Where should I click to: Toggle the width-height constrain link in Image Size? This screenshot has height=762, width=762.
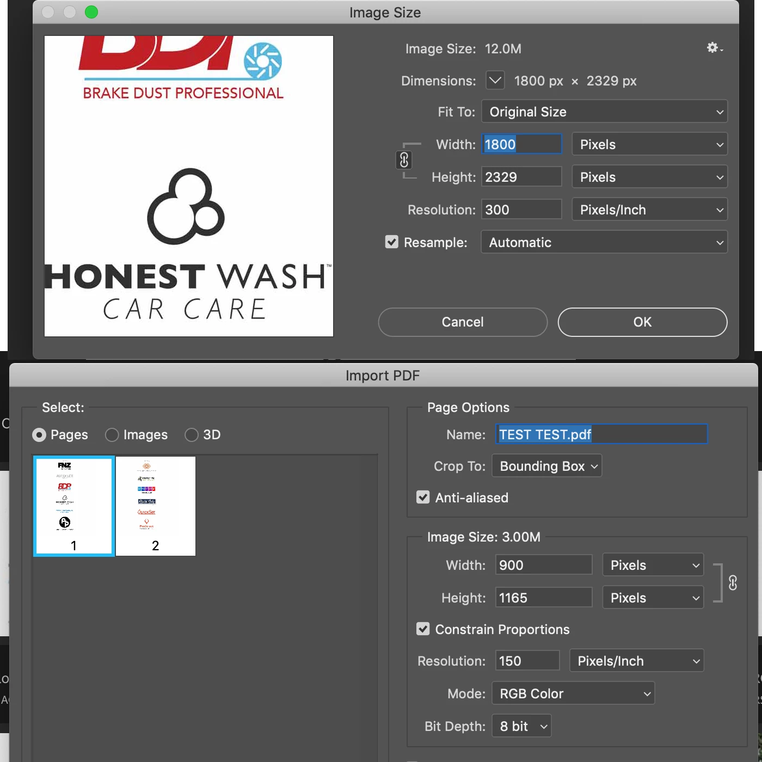pyautogui.click(x=404, y=160)
